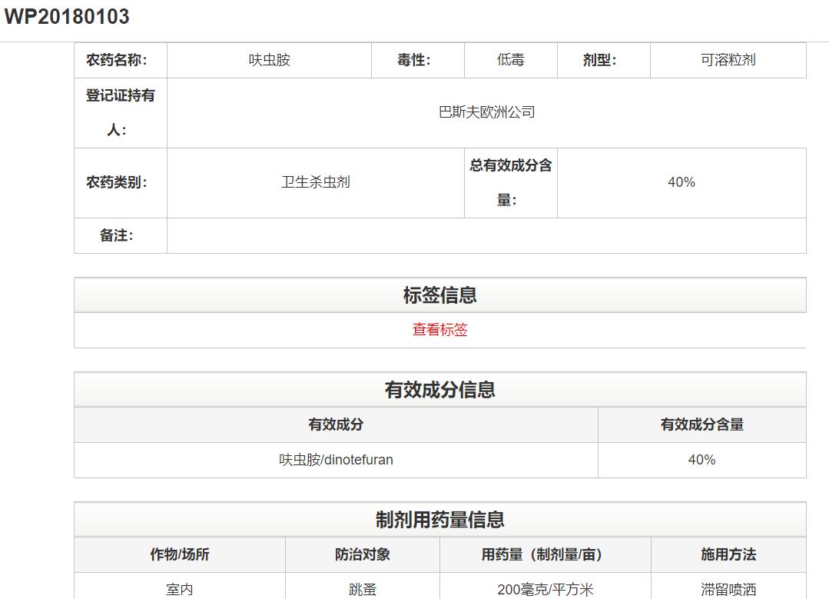Viewport: 829px width, 599px height.
Task: Click the 标签信息 section header
Action: click(439, 294)
